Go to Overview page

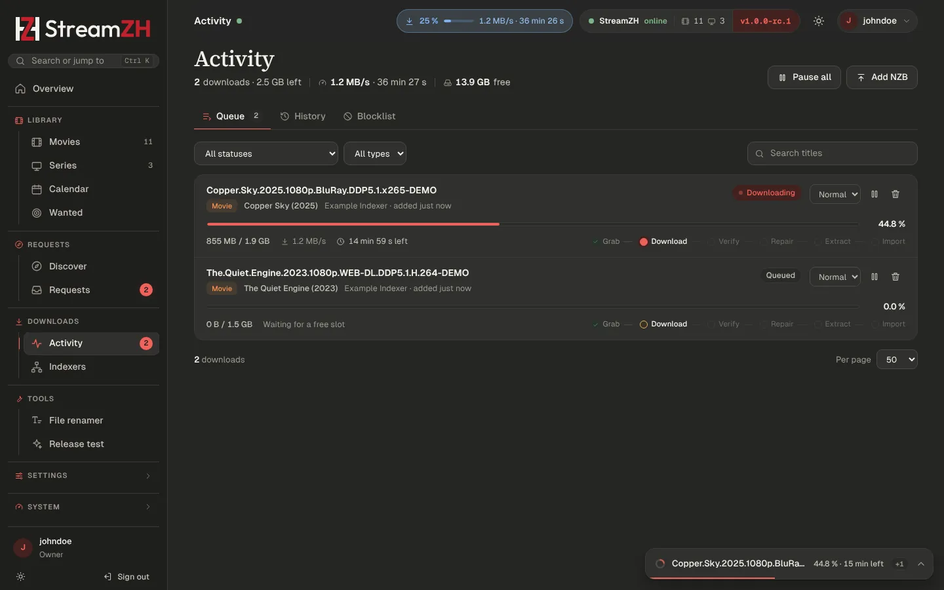[83, 88]
